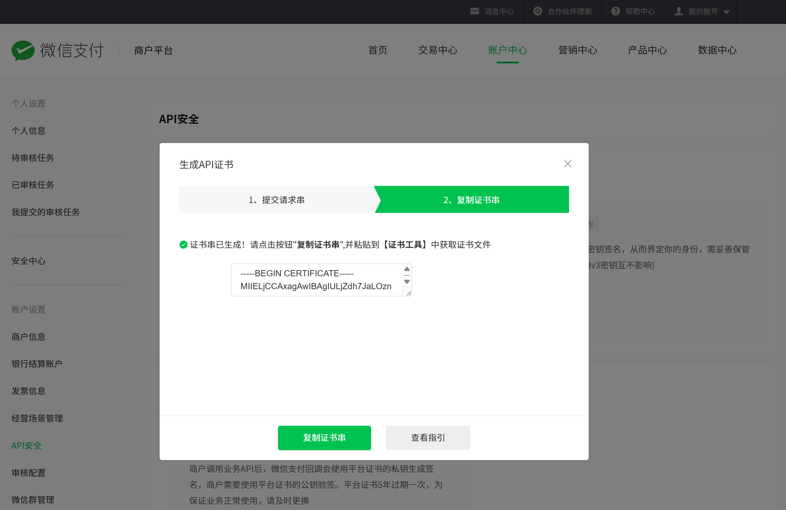The height and width of the screenshot is (510, 786).
Task: Click the -----BEGIN CERTIFICATE----- line
Action: 297,273
